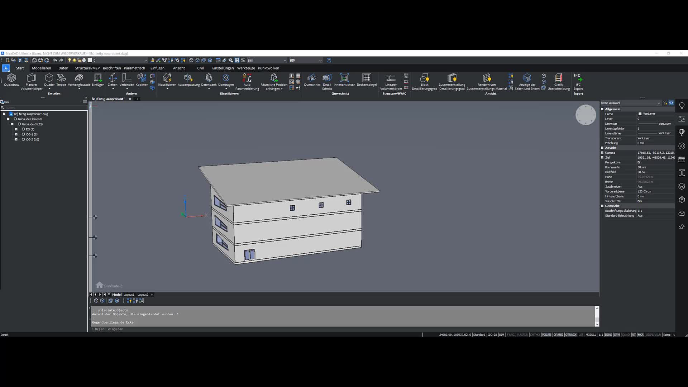Open the Modellieren ribbon tab

(41, 68)
